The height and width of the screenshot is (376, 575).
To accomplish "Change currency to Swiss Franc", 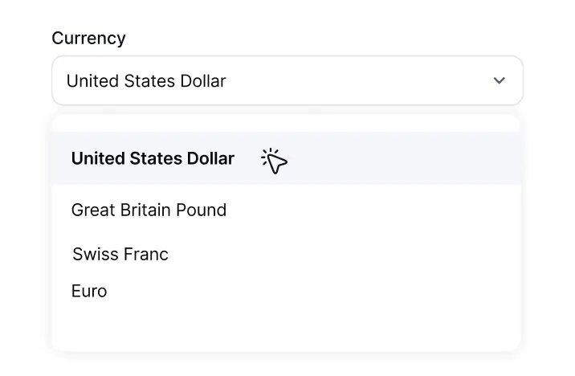I will pos(286,254).
